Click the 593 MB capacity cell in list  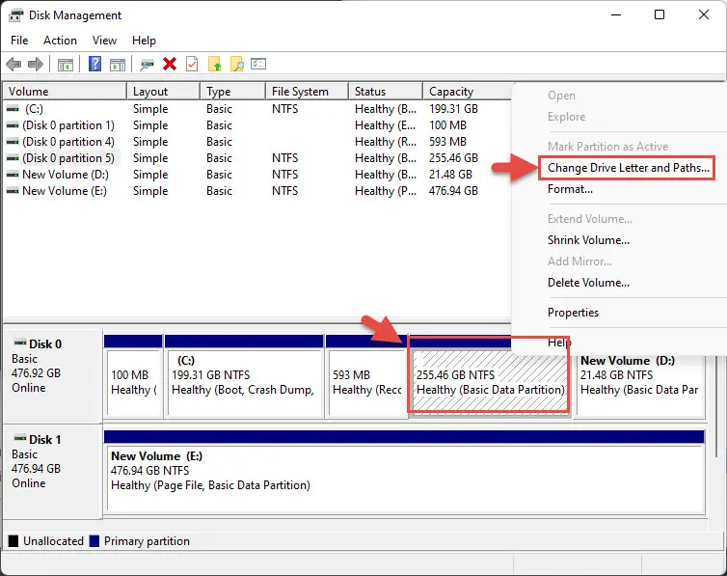(x=448, y=142)
